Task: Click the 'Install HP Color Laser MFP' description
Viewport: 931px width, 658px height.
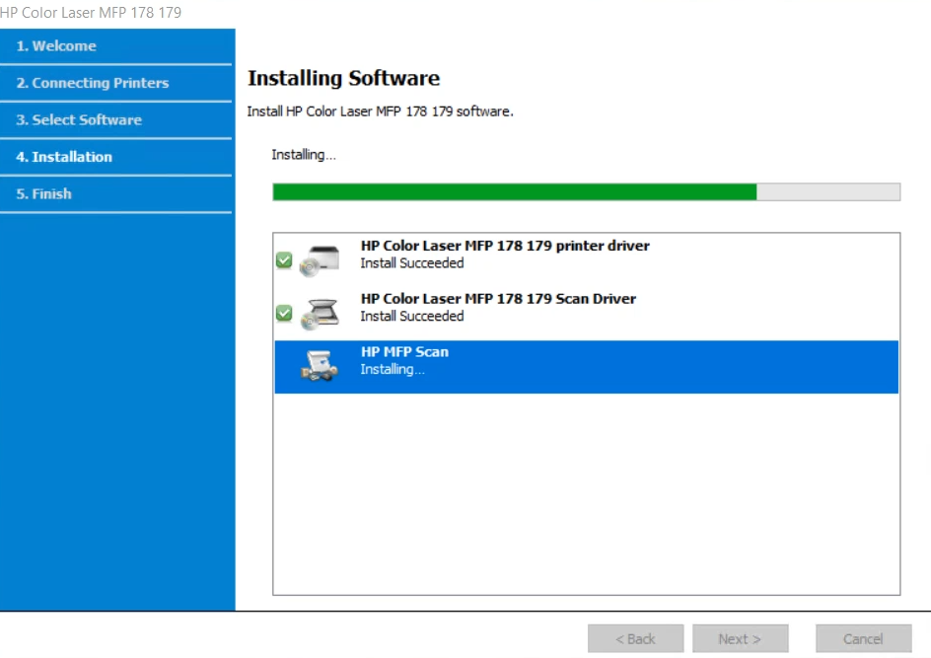Action: (x=380, y=111)
